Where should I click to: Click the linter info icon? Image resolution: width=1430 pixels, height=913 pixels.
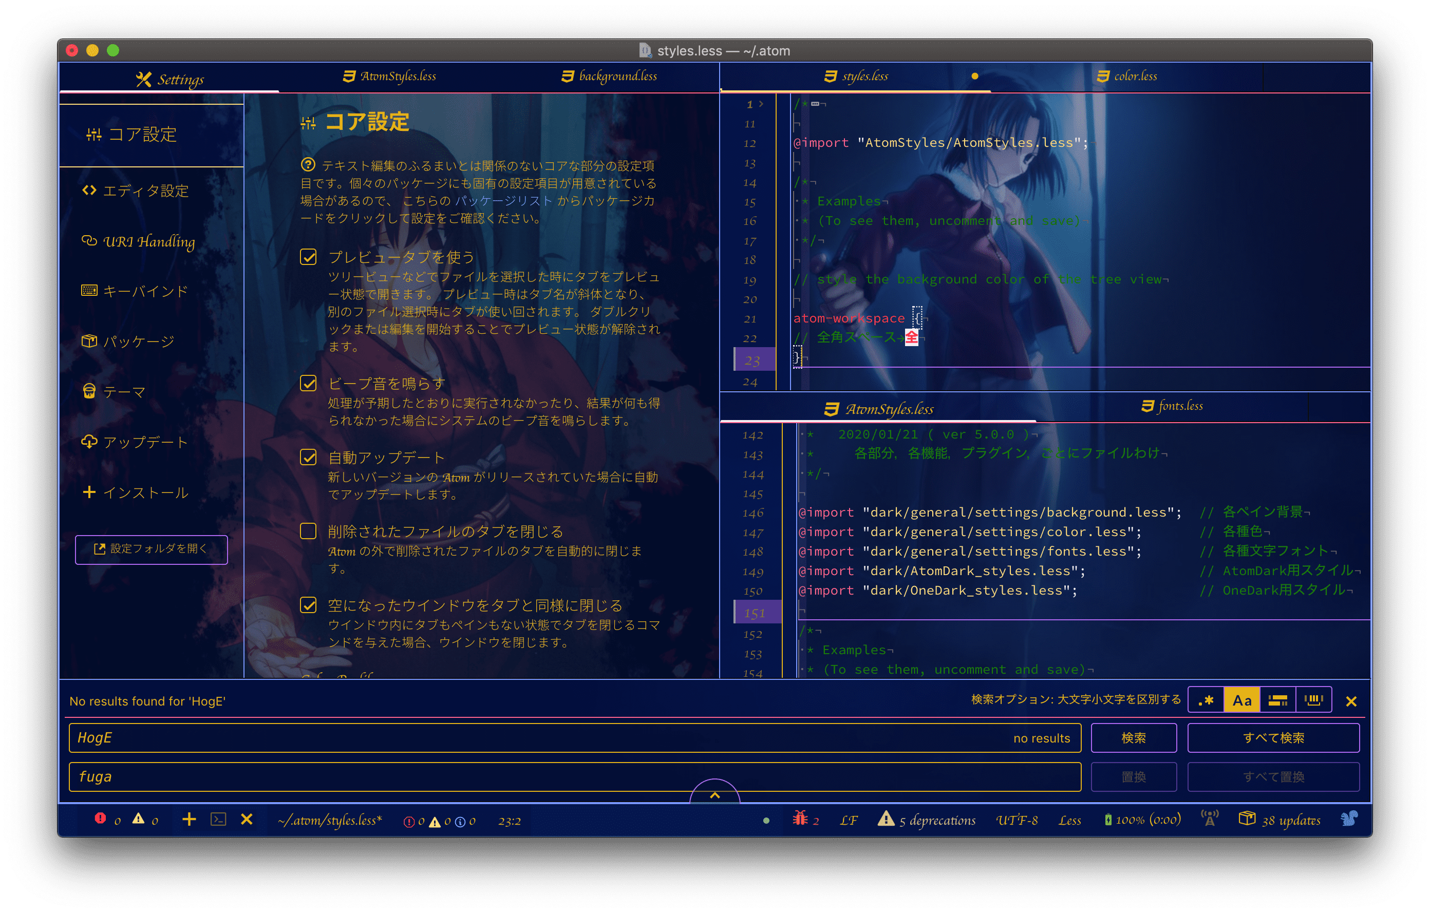click(x=460, y=822)
